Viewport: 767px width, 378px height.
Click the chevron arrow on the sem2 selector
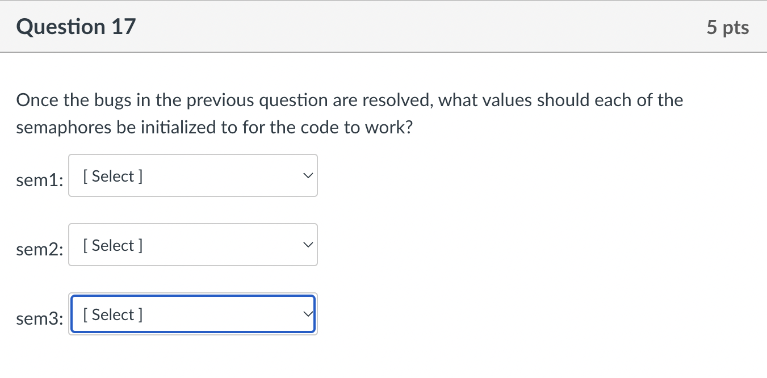point(307,245)
